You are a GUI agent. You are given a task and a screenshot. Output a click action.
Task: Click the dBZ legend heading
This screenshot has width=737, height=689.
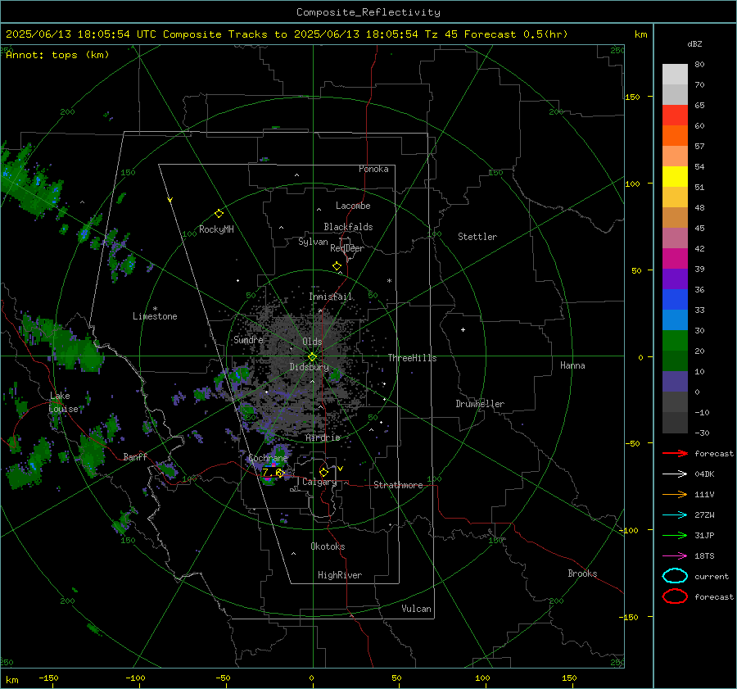point(694,44)
